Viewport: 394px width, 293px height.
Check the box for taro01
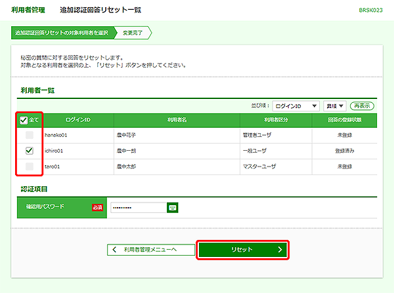pyautogui.click(x=30, y=166)
